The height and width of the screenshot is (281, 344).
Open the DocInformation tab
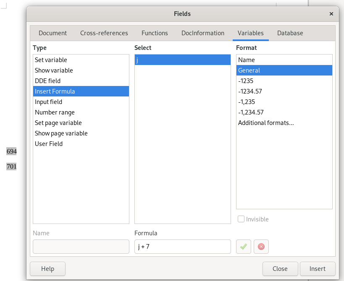pos(202,33)
